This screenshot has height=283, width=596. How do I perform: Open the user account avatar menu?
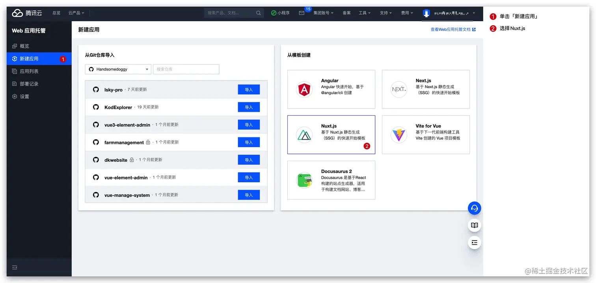point(426,13)
